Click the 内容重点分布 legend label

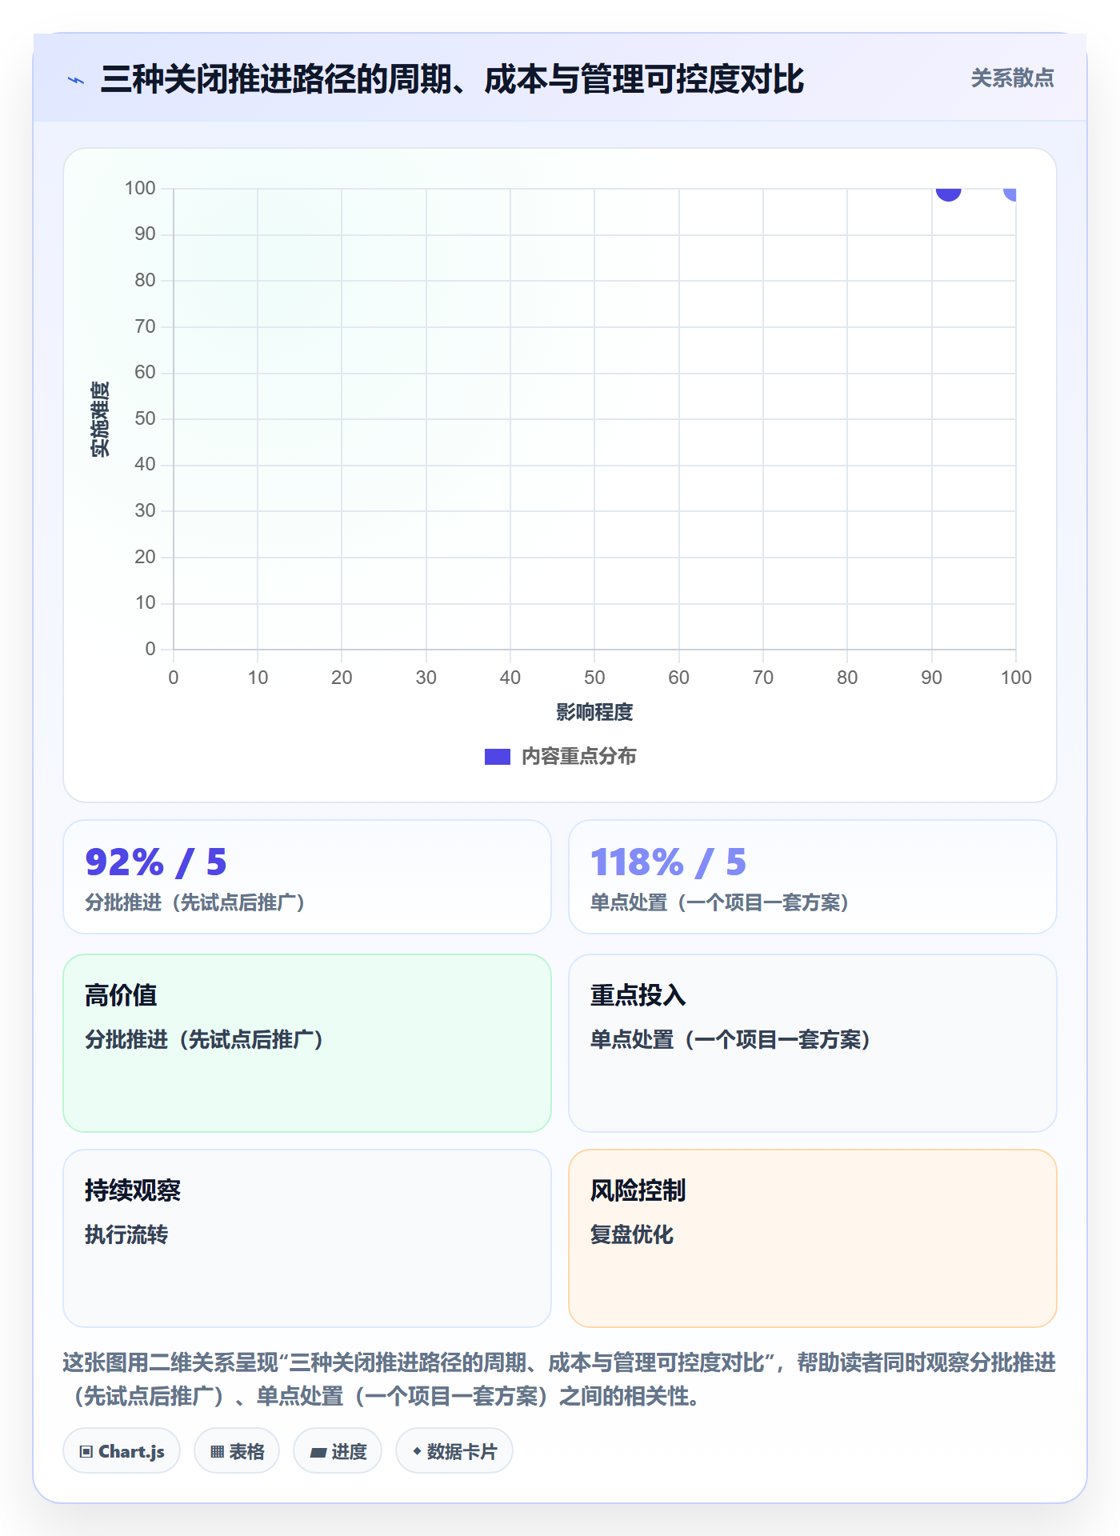coord(578,757)
